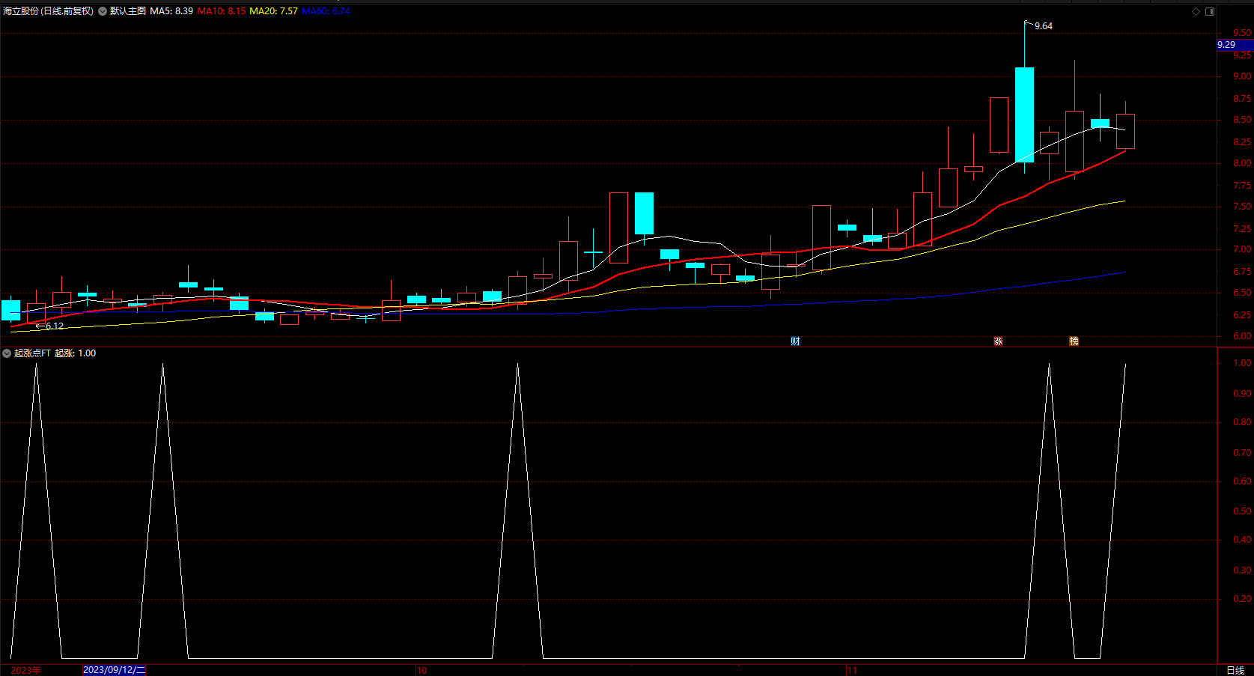Select the MA5: 8.39 indicator label
1254x676 pixels.
point(171,11)
